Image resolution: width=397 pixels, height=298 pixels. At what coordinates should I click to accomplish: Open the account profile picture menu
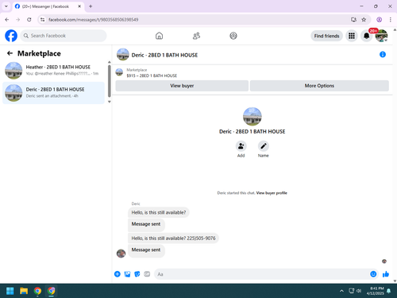pyautogui.click(x=381, y=36)
